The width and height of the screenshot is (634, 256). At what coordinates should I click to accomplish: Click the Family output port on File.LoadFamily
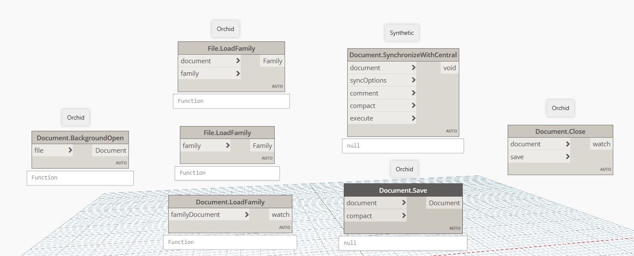coord(272,61)
